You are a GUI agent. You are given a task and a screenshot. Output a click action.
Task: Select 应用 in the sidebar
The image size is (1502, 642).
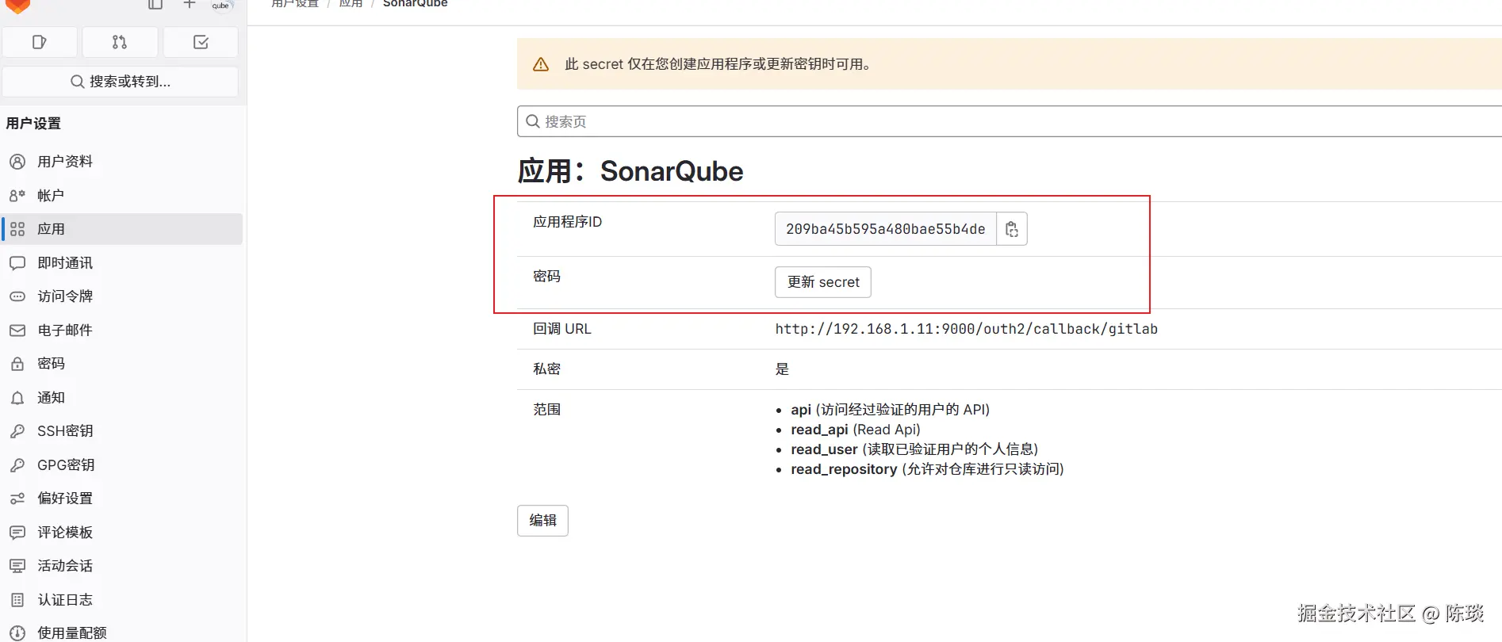pyautogui.click(x=122, y=229)
